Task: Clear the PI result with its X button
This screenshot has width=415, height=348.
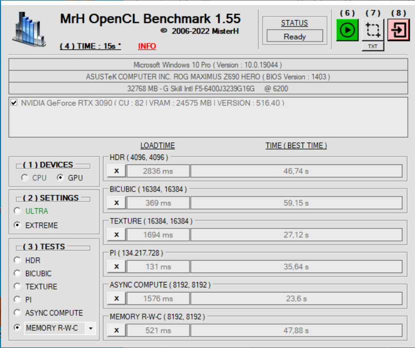Action: 116,266
